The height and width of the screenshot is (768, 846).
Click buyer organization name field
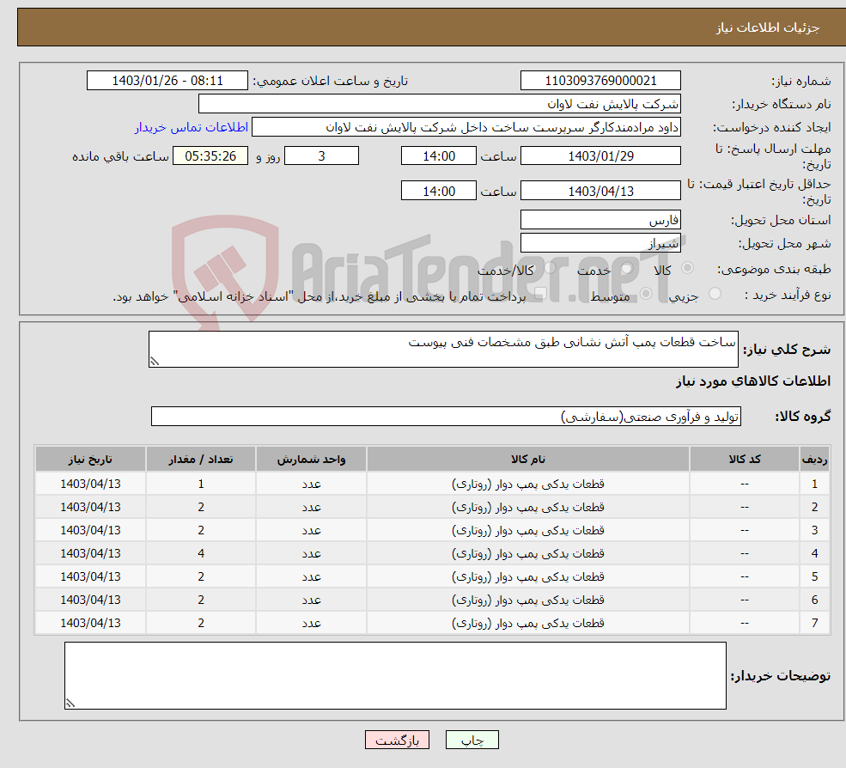(x=440, y=104)
